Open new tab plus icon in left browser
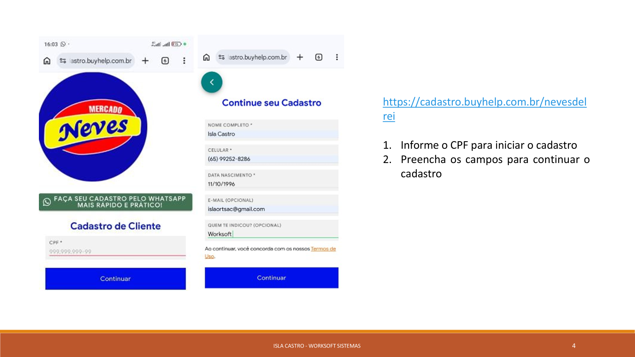 pos(145,61)
